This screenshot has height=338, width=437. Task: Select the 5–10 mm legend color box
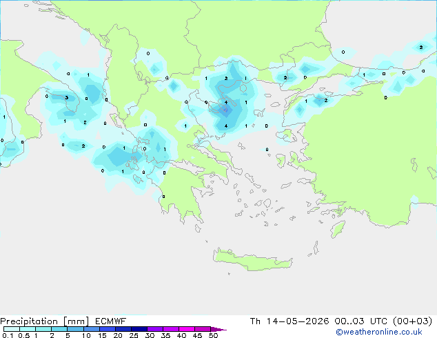pyautogui.click(x=75, y=329)
